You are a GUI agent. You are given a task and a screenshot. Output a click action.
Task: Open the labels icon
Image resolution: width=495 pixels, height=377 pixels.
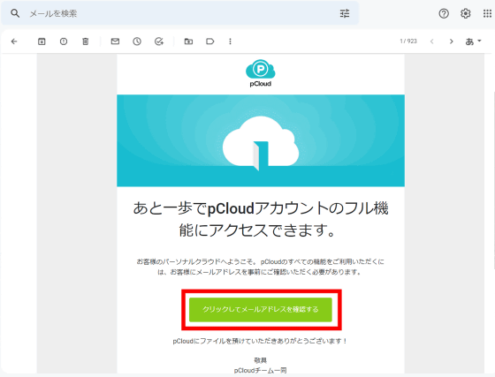(210, 41)
